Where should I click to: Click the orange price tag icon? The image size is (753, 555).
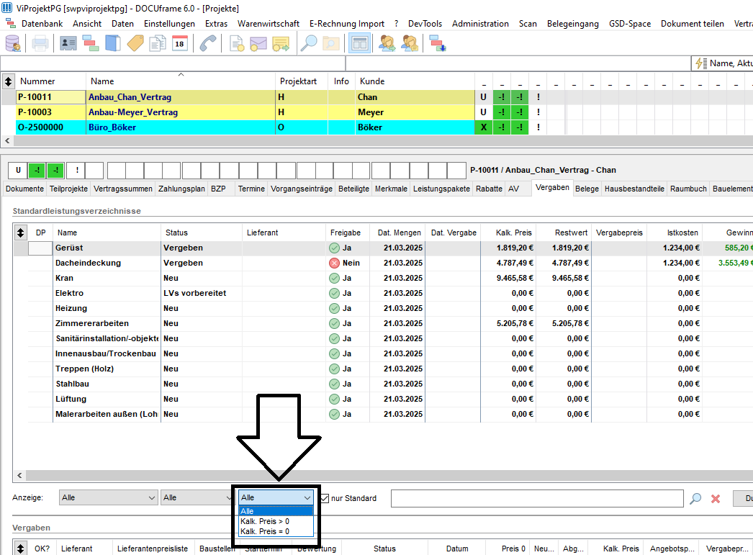point(135,44)
